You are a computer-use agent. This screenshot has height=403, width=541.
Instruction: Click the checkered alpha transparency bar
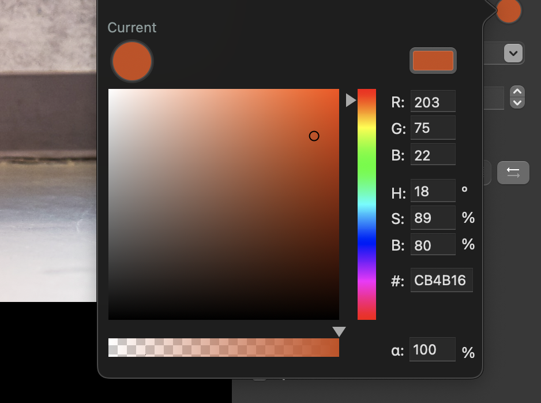[224, 348]
